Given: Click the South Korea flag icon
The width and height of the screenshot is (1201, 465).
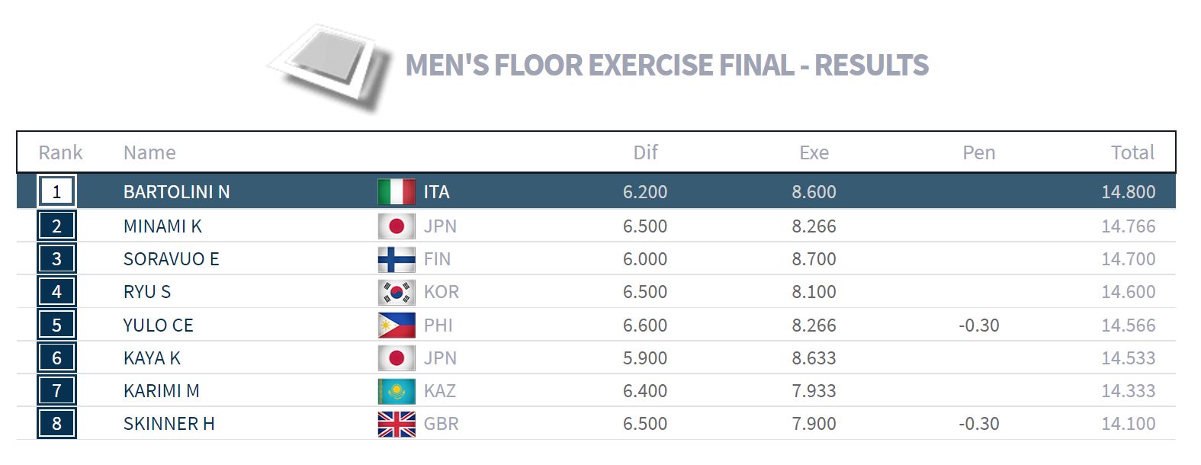Looking at the screenshot, I should [397, 292].
